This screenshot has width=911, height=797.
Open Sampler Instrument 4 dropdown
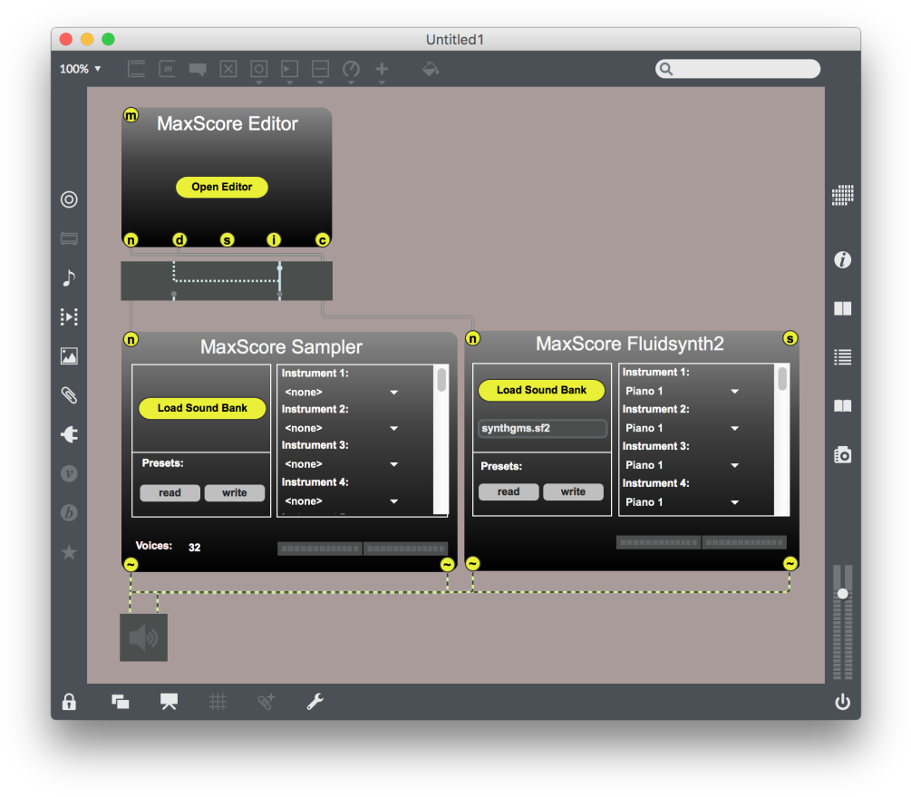tap(341, 501)
